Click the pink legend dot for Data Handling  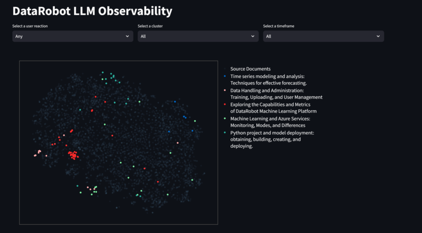click(x=224, y=90)
